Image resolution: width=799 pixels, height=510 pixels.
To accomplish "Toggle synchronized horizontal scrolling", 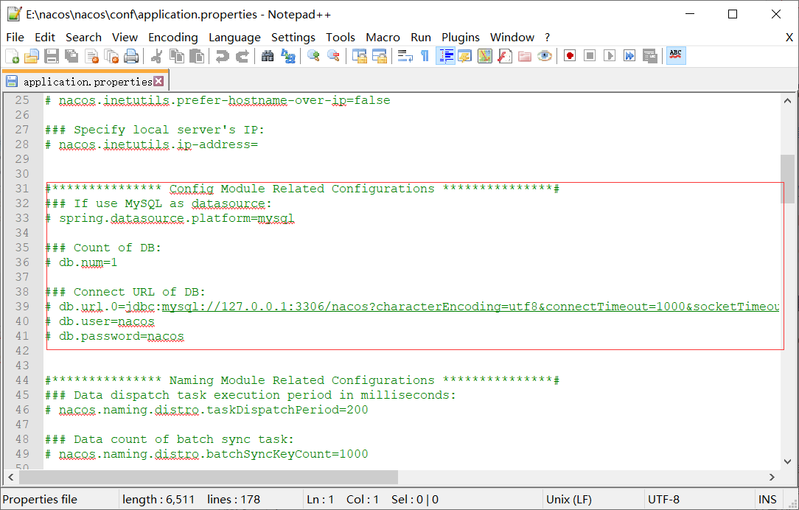I will click(379, 56).
